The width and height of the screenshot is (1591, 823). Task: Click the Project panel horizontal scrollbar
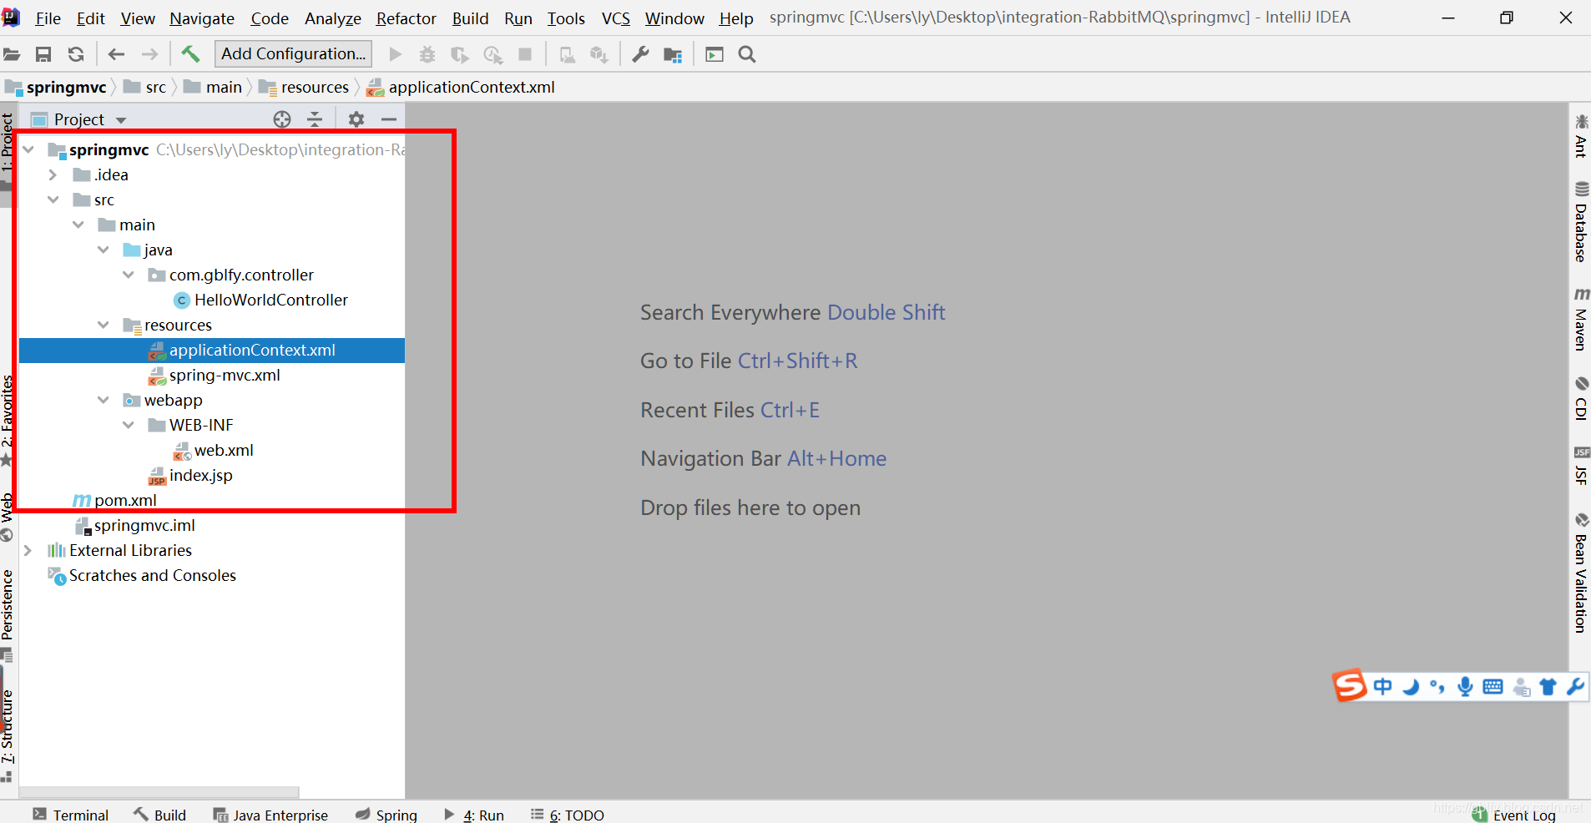tap(159, 791)
